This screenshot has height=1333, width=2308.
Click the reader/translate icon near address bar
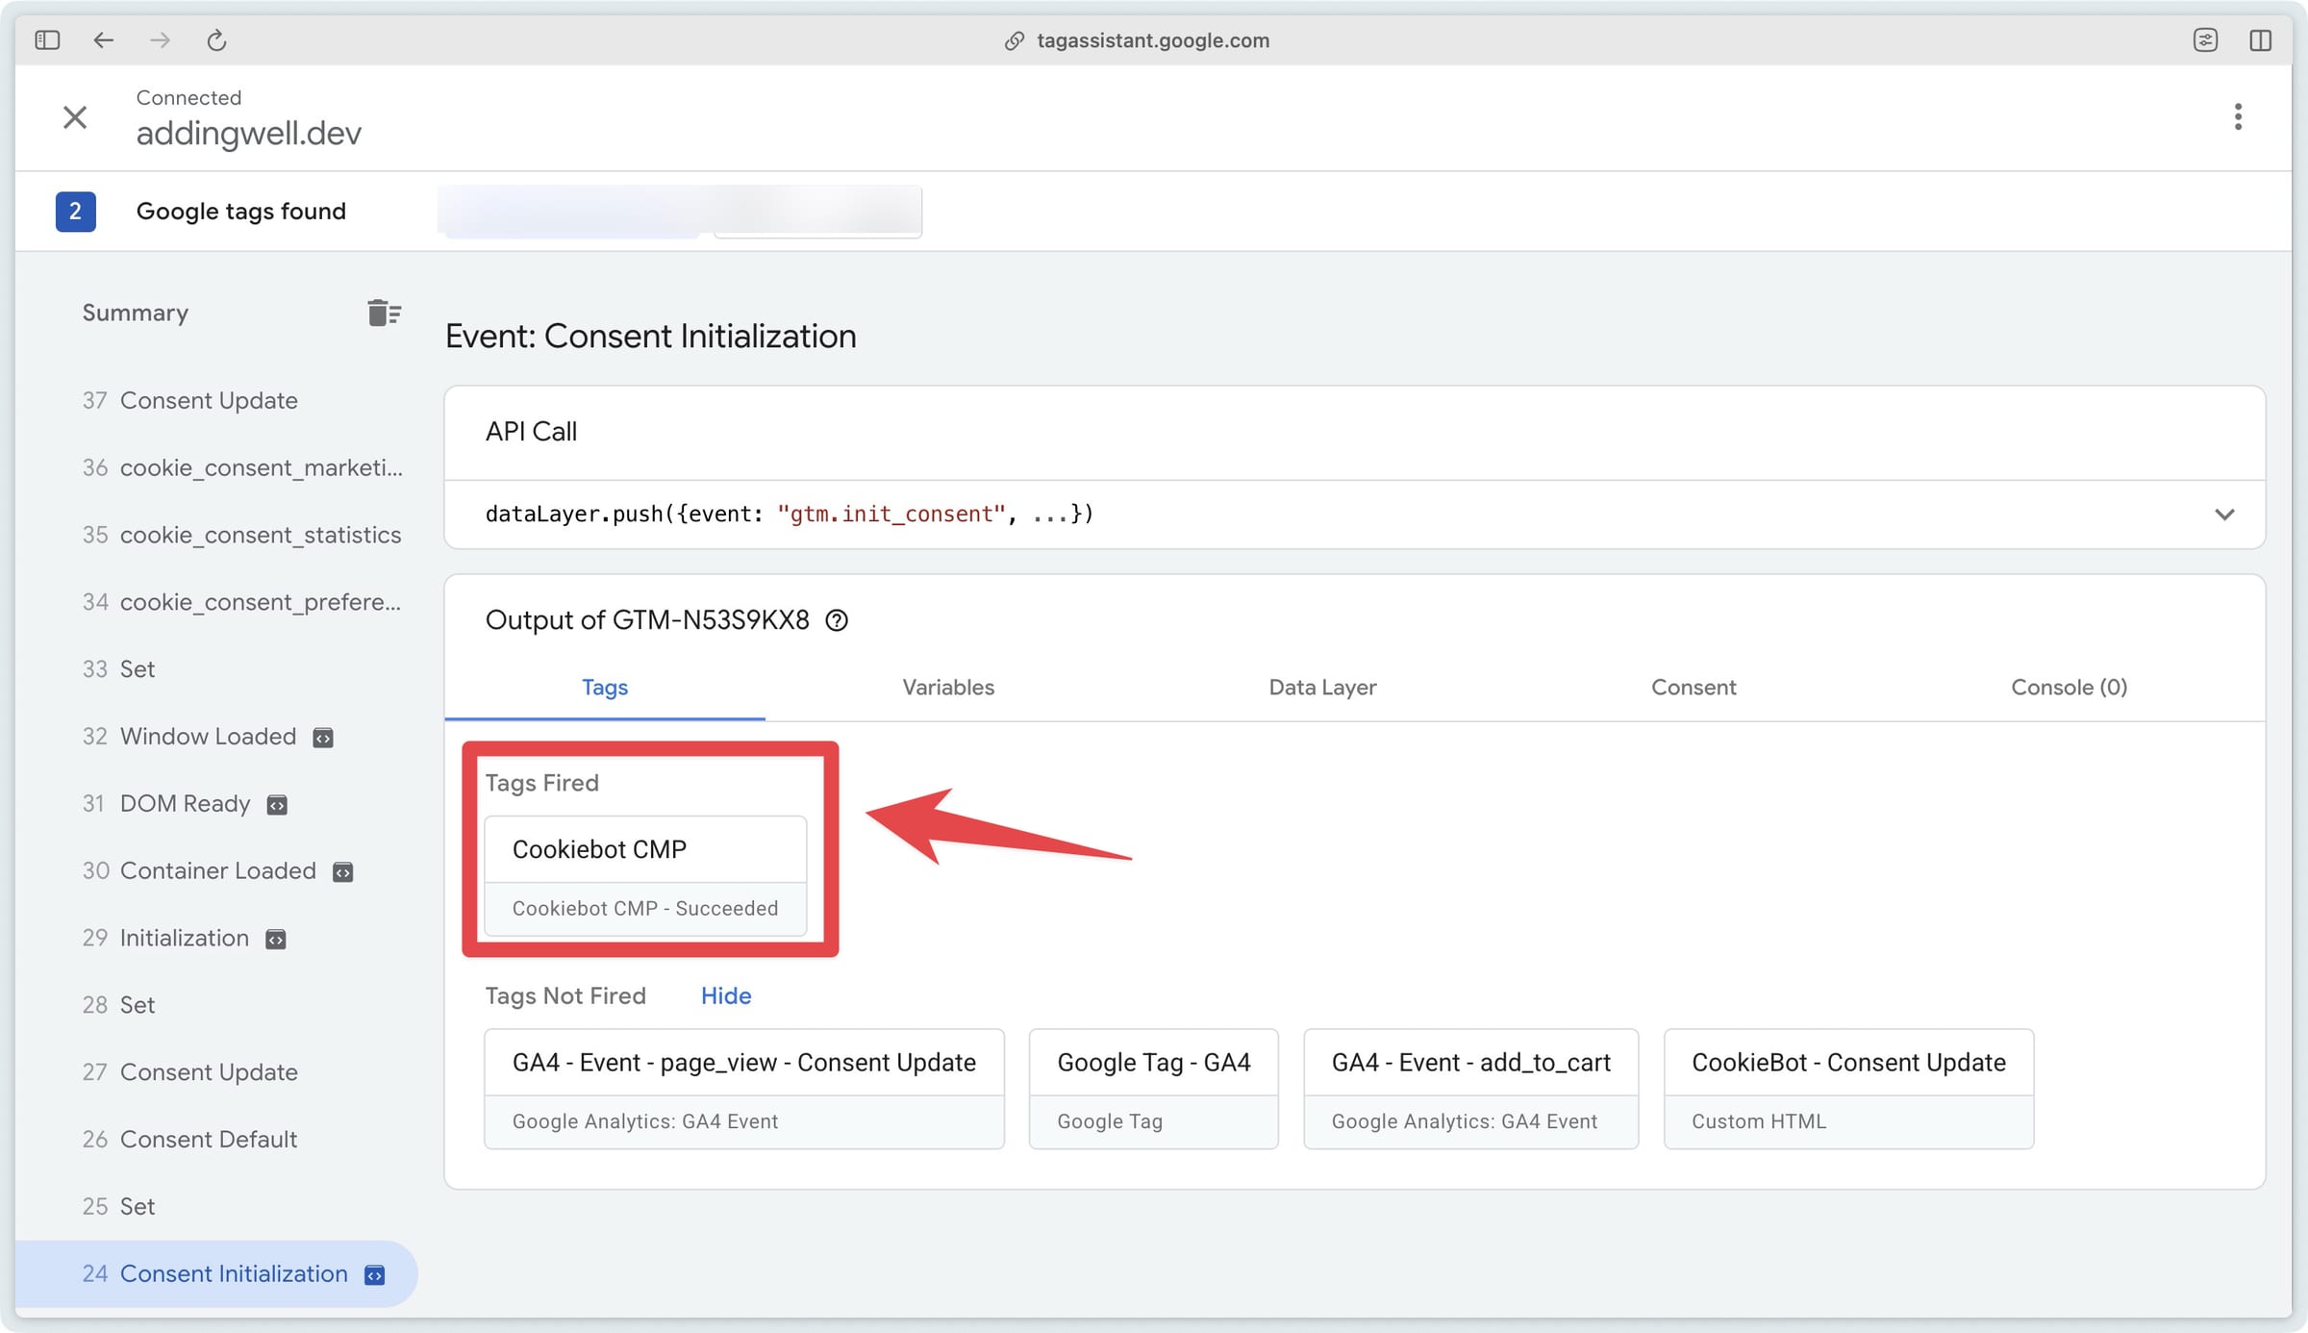(2205, 39)
